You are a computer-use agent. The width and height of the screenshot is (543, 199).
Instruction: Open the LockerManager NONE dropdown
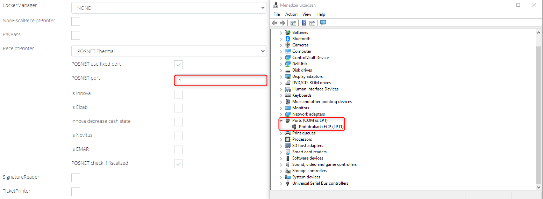pos(169,8)
